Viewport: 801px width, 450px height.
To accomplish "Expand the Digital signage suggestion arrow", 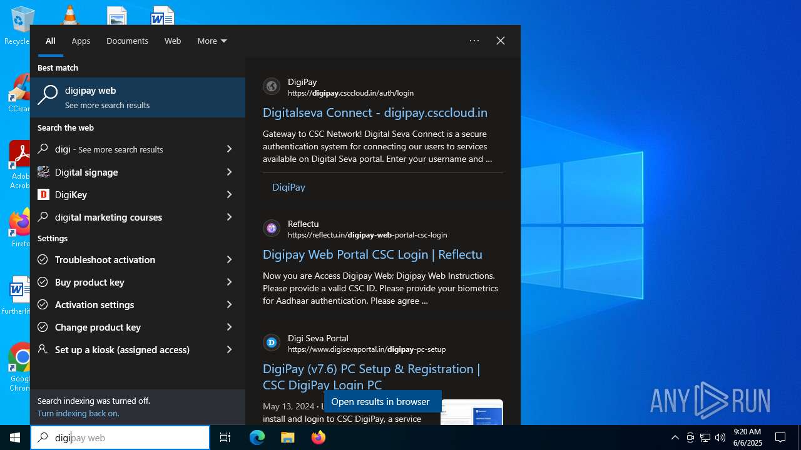I will 229,172.
